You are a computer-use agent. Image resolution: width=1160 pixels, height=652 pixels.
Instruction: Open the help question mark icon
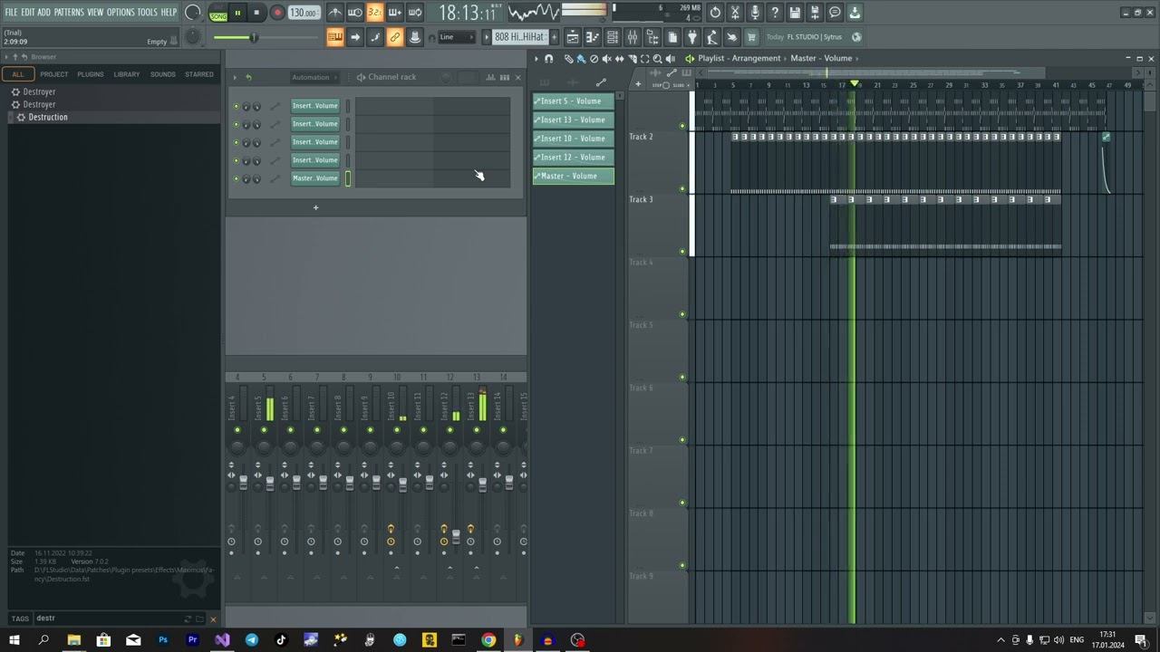[775, 13]
